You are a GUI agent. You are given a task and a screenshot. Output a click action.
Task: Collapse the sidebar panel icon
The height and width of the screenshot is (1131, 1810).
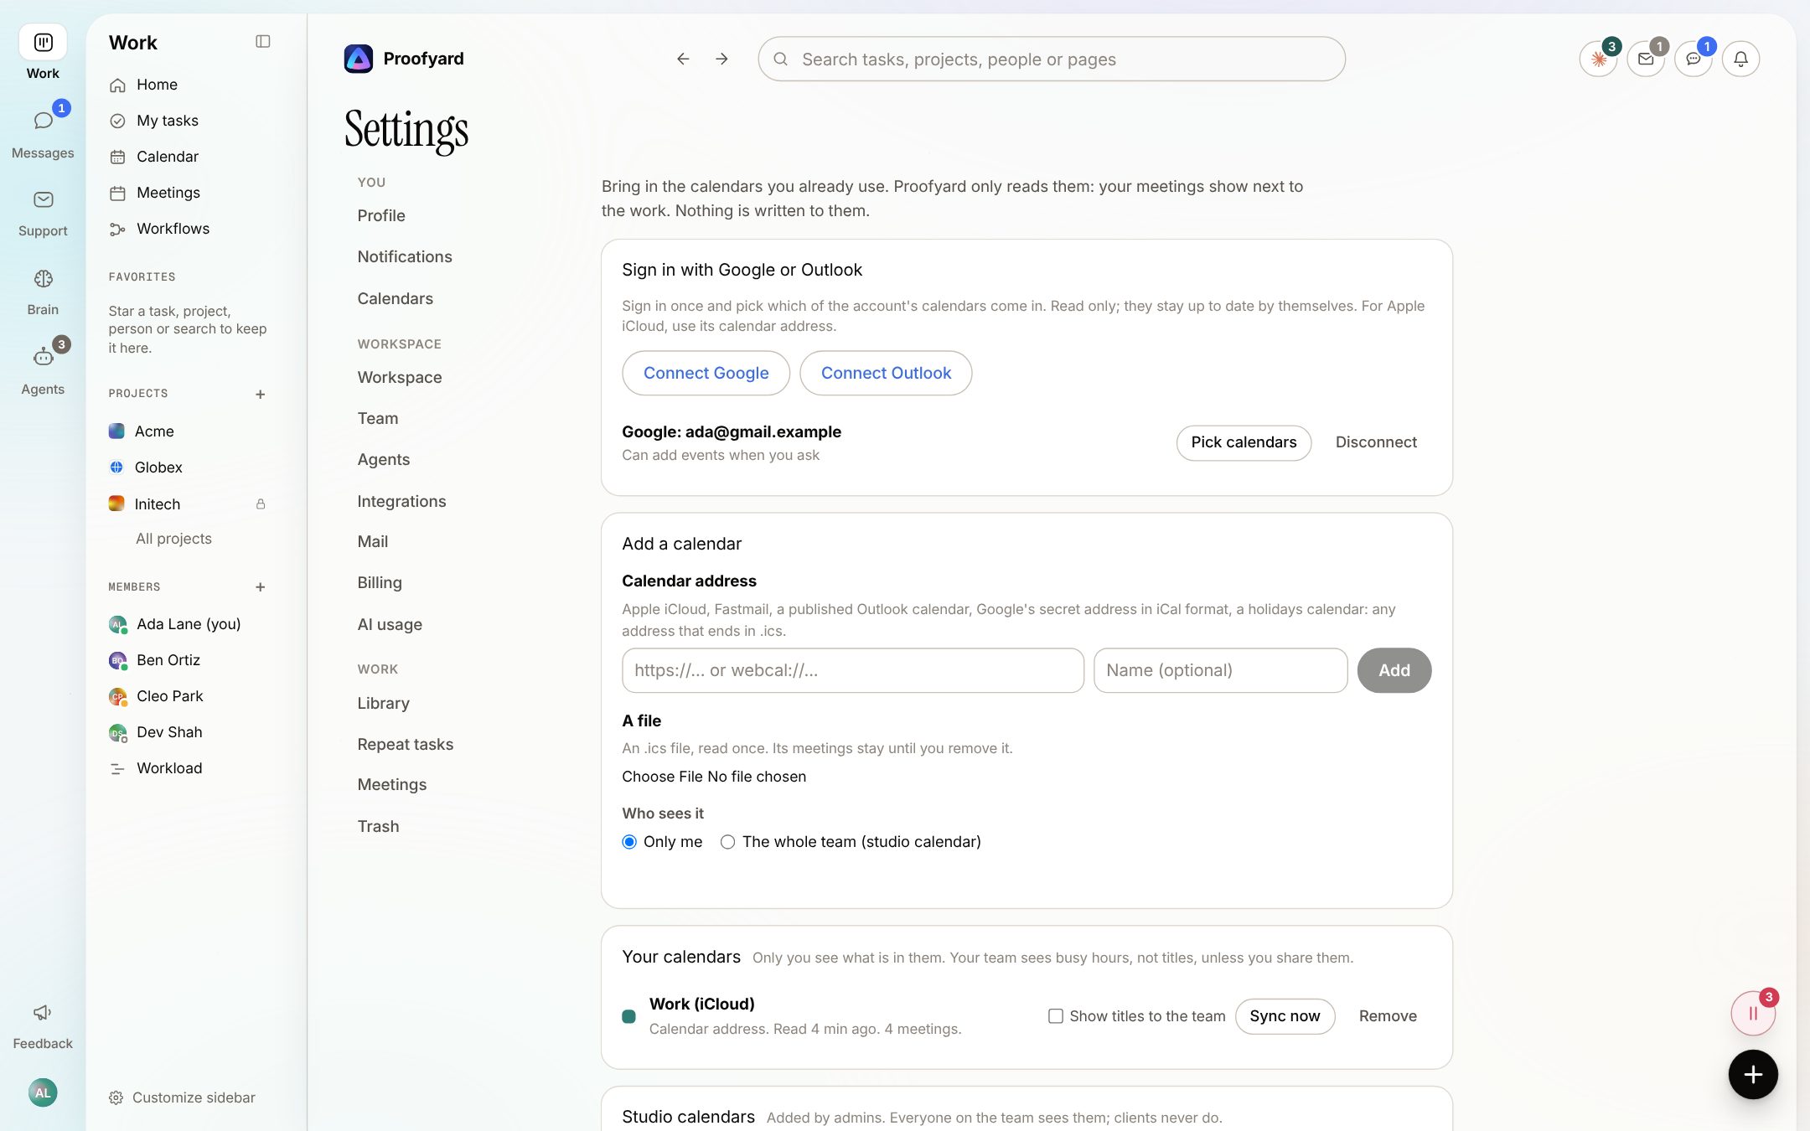coord(262,42)
